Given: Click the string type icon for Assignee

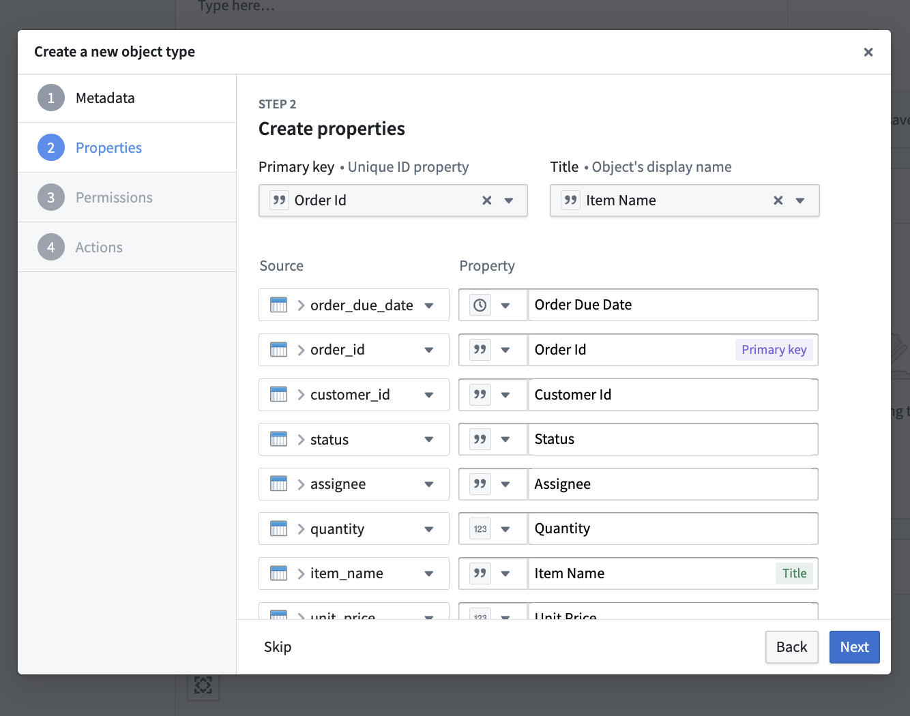Looking at the screenshot, I should (x=480, y=484).
